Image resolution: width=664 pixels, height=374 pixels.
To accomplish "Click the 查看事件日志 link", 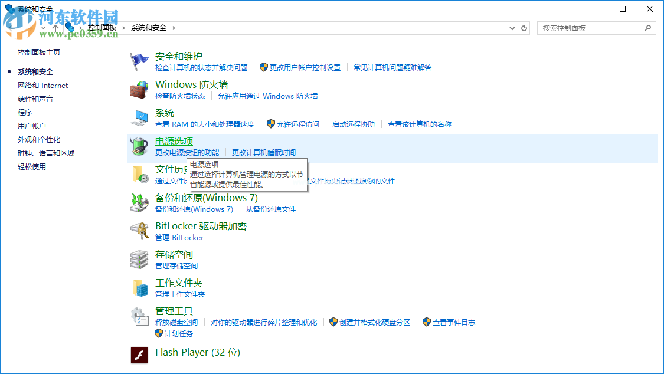I will (453, 322).
